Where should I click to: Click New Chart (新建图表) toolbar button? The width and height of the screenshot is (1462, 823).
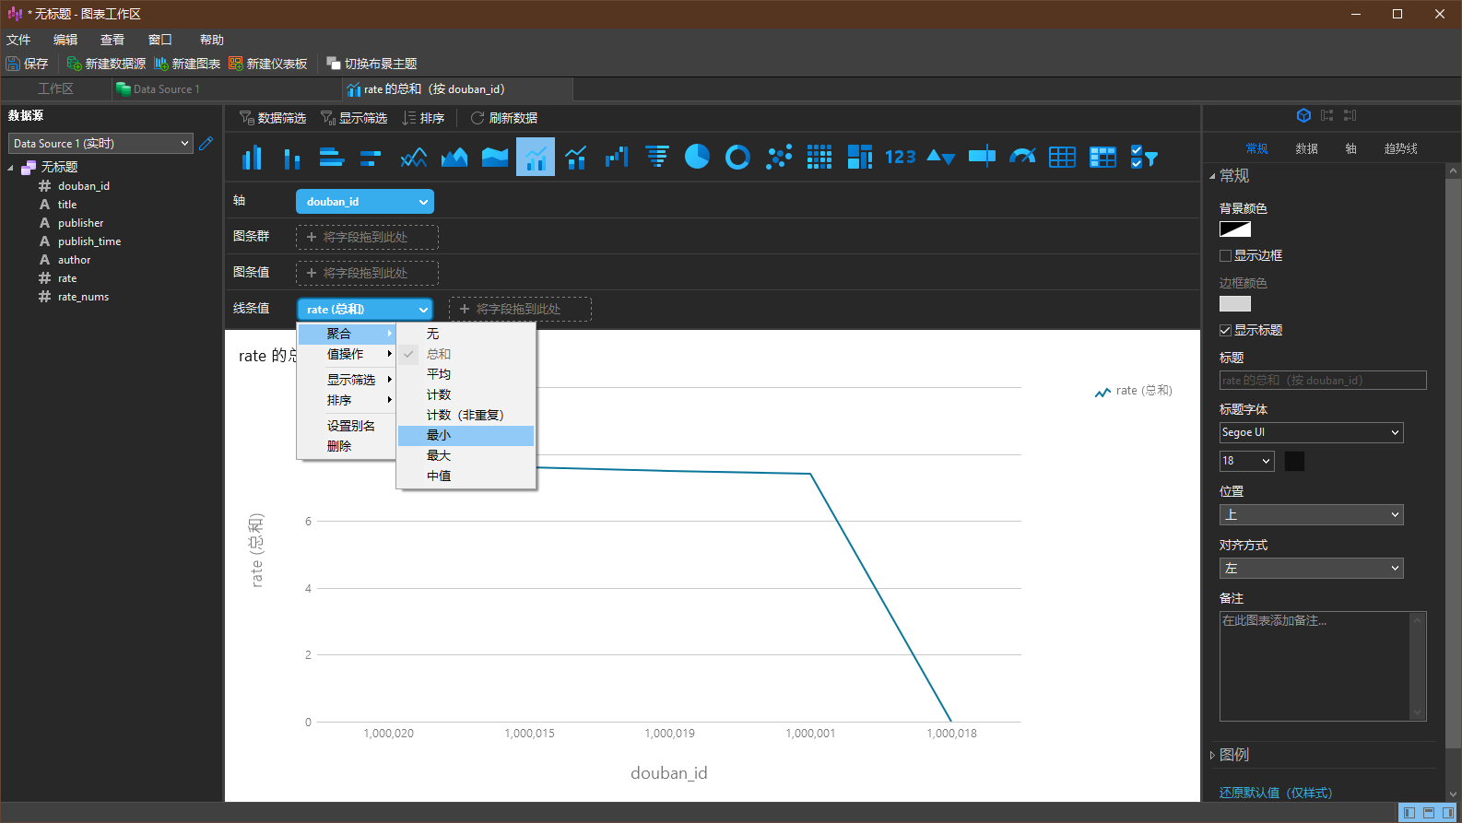pos(187,64)
